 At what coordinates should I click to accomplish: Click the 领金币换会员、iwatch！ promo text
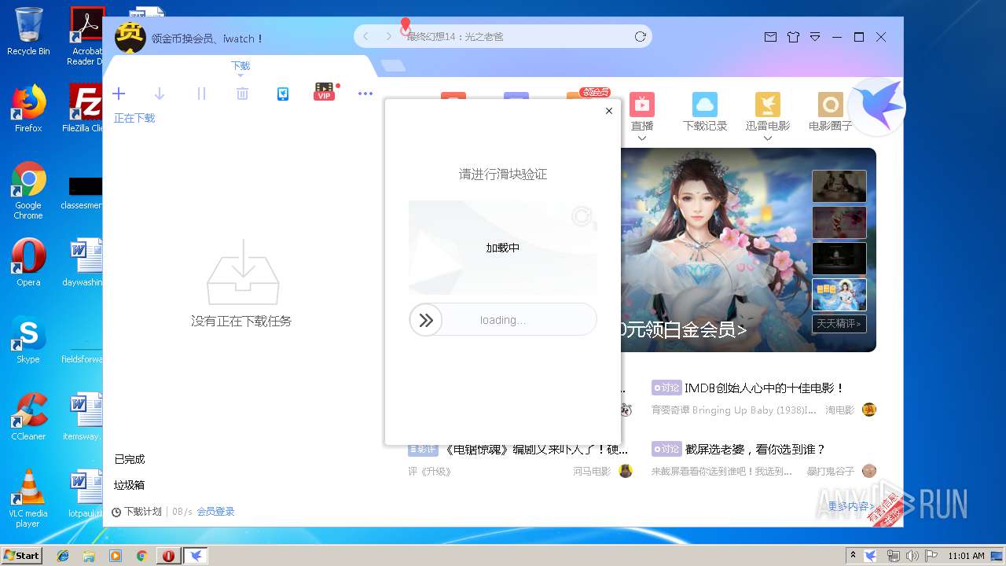[207, 39]
